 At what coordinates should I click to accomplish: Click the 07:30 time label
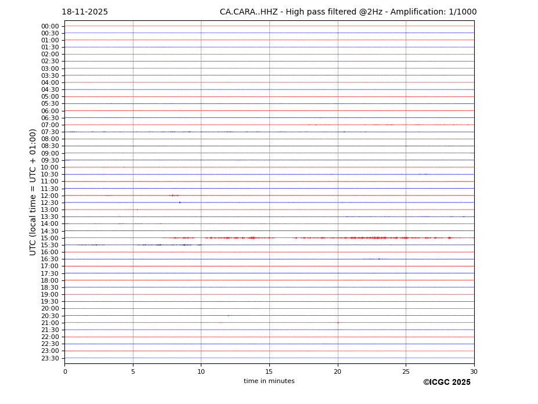(49, 132)
